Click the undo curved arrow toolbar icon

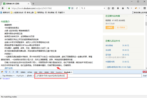pos(128,8)
